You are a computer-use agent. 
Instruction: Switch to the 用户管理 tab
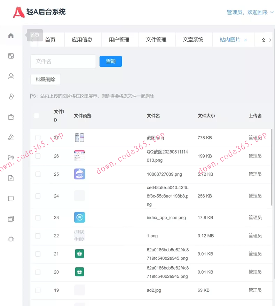point(119,40)
